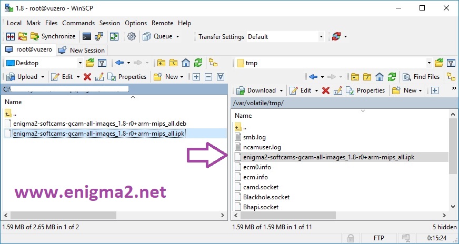The width and height of the screenshot is (459, 244).
Task: Click Keep Remote Directory up to Date icon
Action: (114, 37)
